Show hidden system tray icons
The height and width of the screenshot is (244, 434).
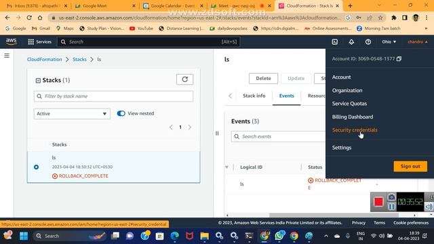click(x=326, y=236)
